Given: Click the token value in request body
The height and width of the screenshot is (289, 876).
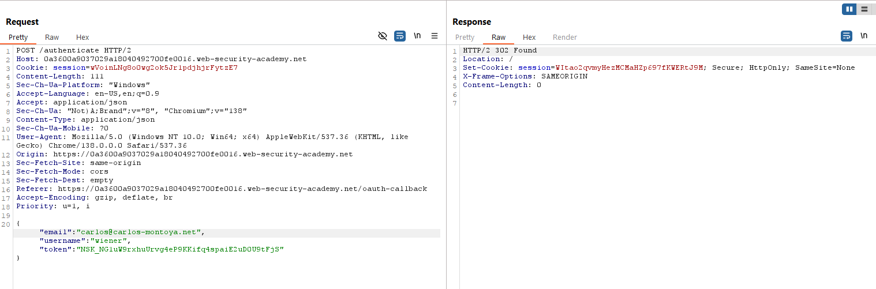Looking at the screenshot, I should tap(180, 249).
